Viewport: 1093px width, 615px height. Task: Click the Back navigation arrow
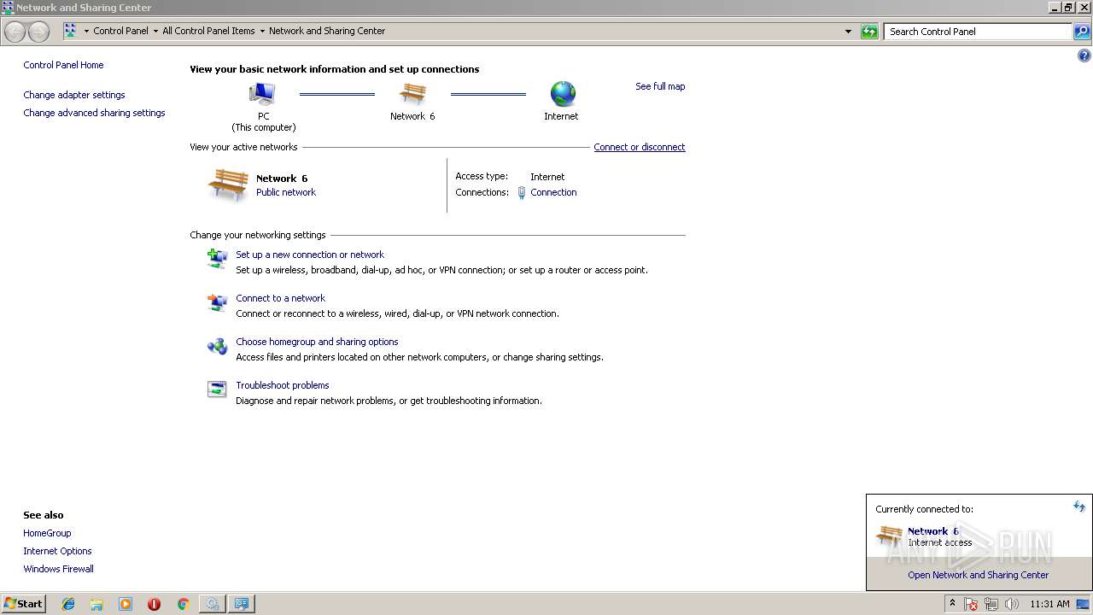tap(15, 32)
